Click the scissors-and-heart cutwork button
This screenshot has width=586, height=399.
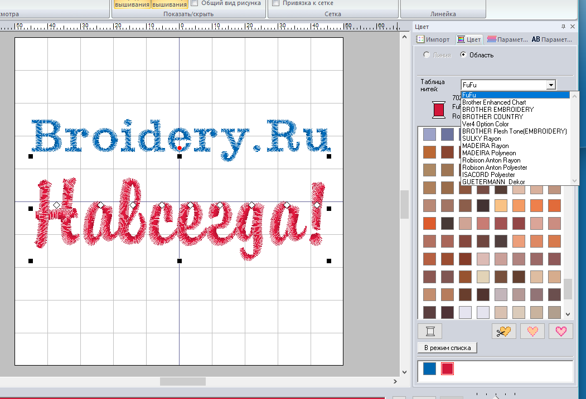pyautogui.click(x=504, y=331)
